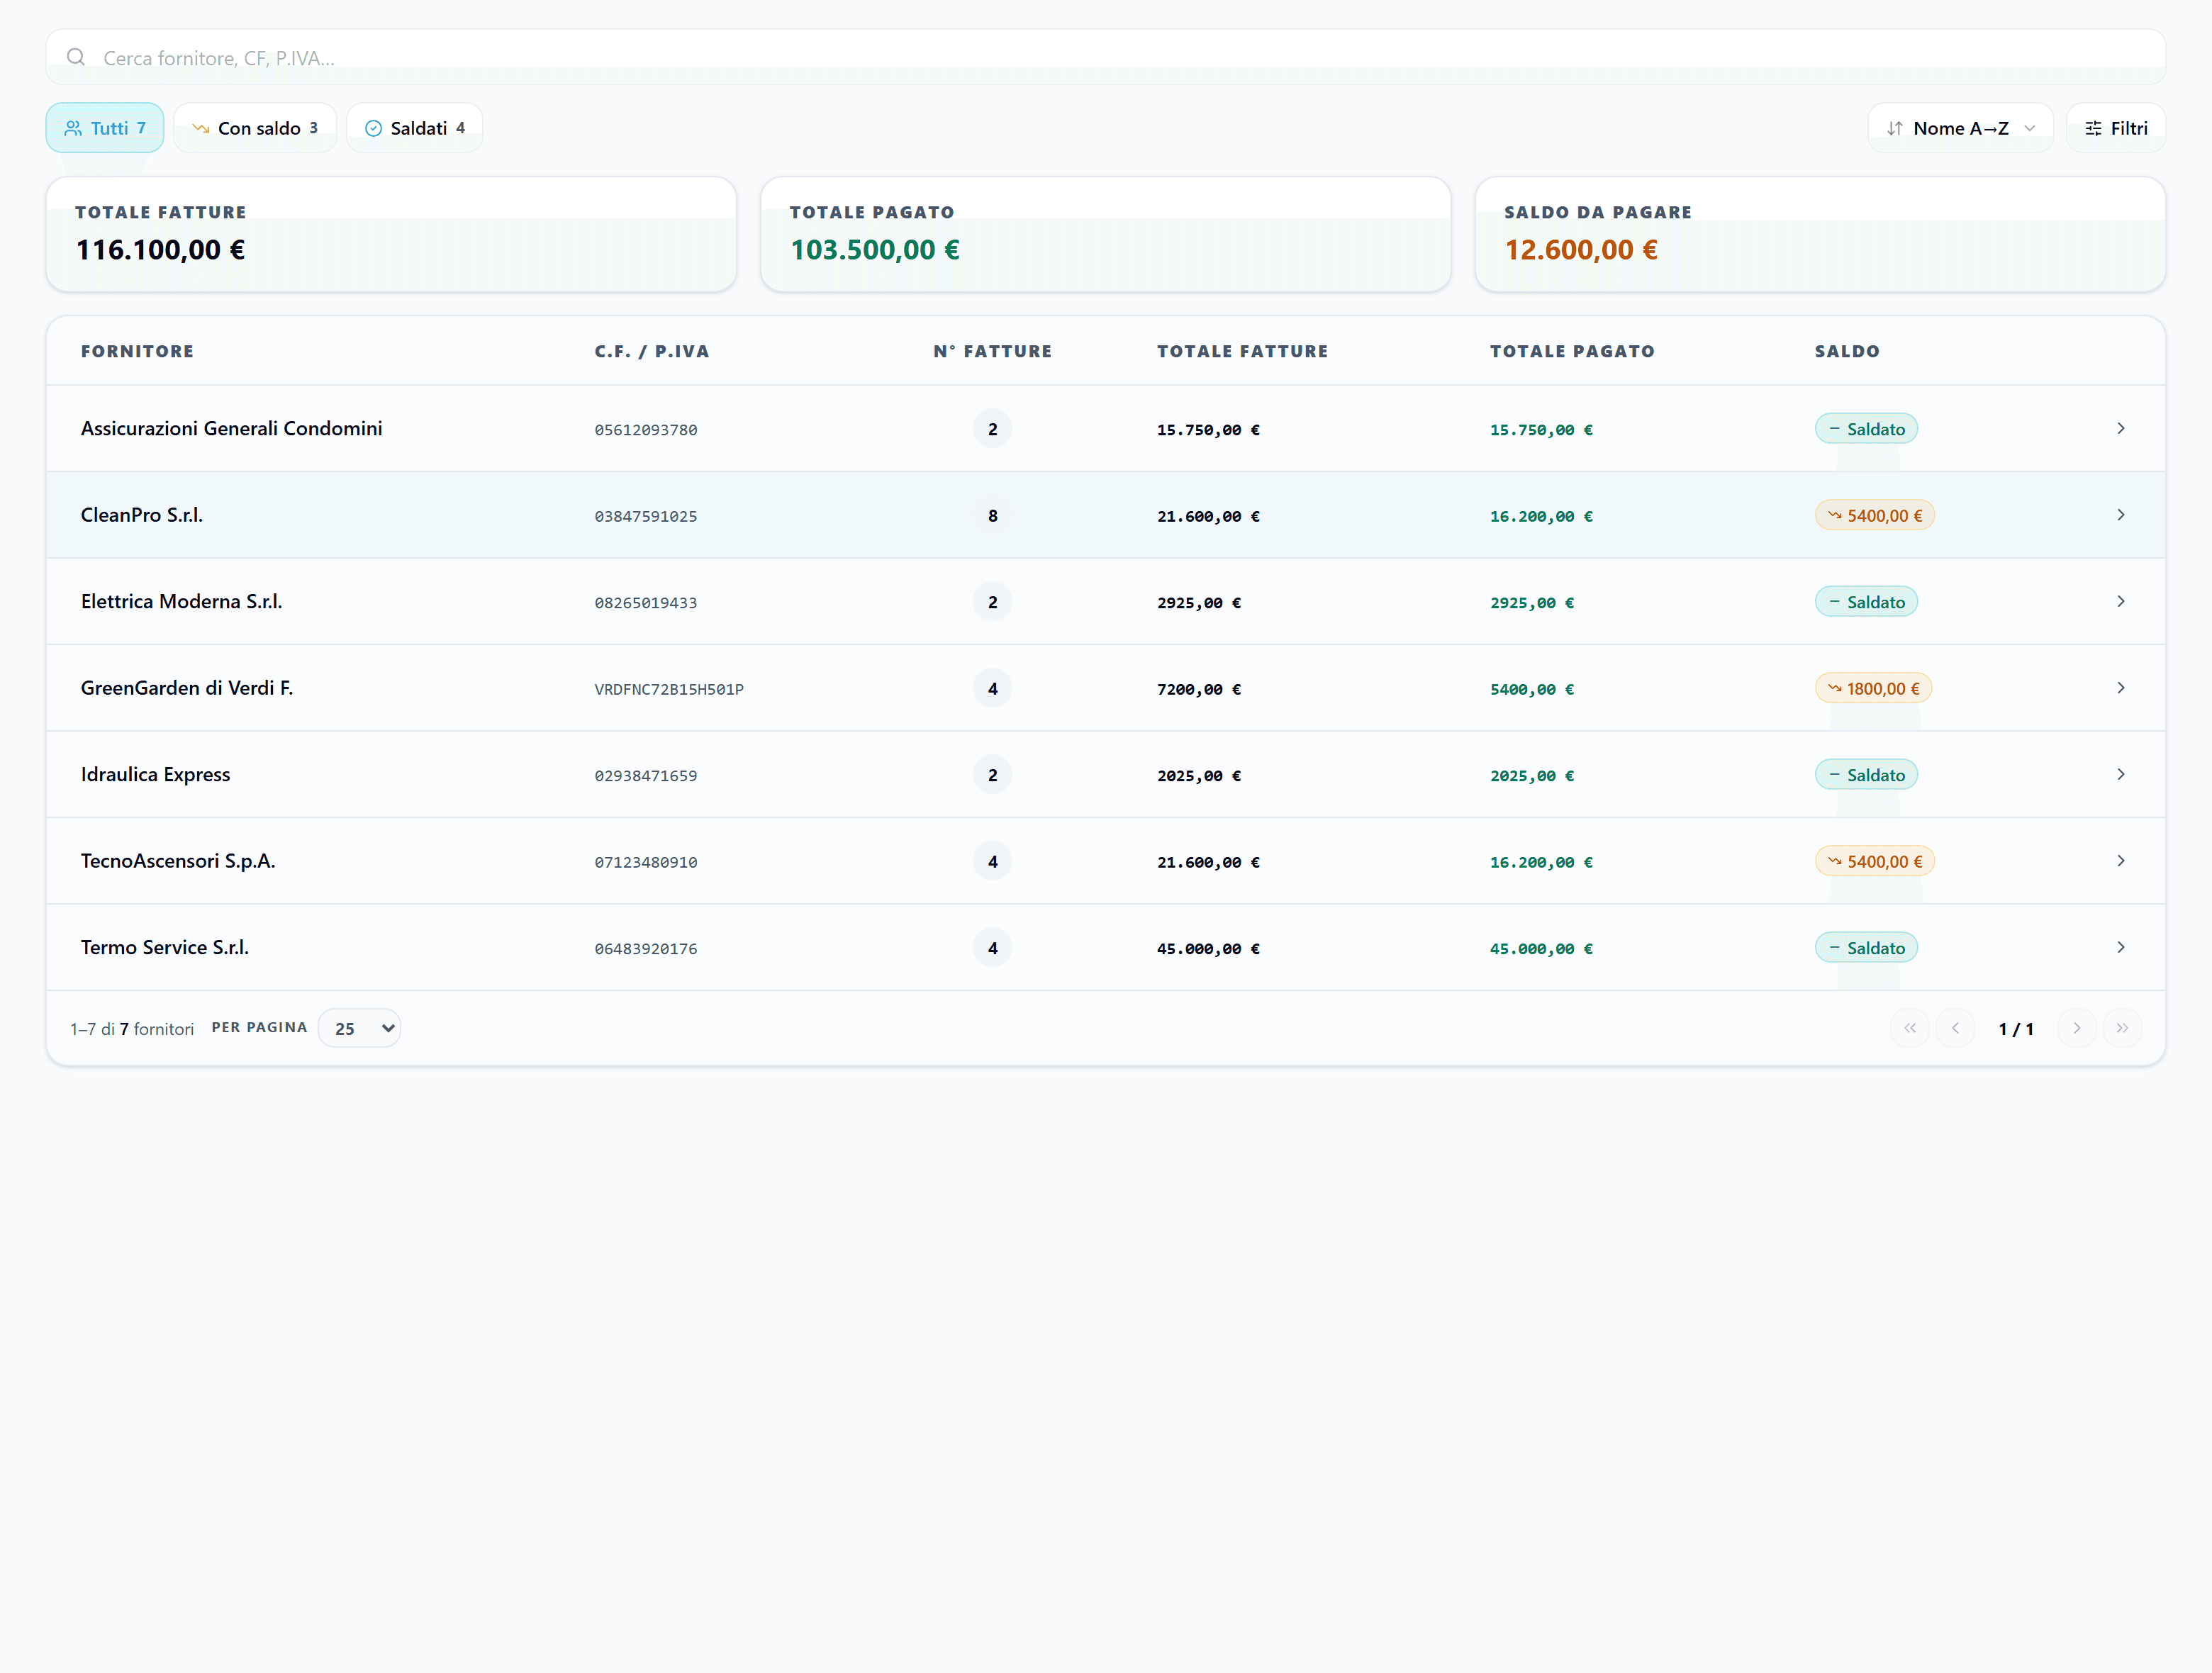2212x1673 pixels.
Task: Click GreenGarden 1800,00 € saldo badge
Action: (x=1874, y=688)
